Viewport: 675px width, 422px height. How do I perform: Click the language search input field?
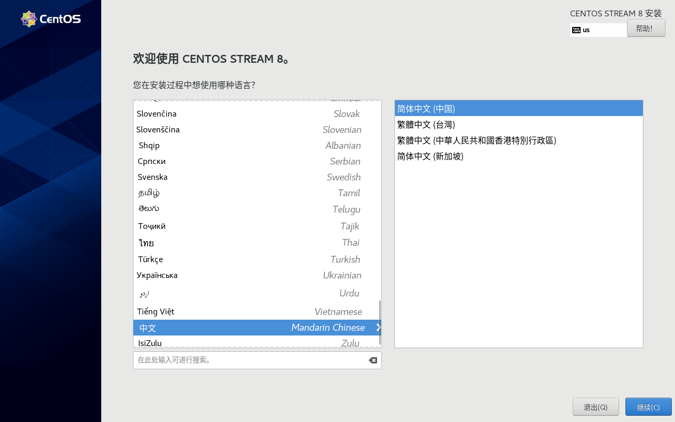tap(257, 360)
